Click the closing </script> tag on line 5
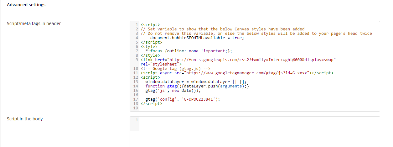Viewport: 393px width, 147px height. (x=152, y=42)
